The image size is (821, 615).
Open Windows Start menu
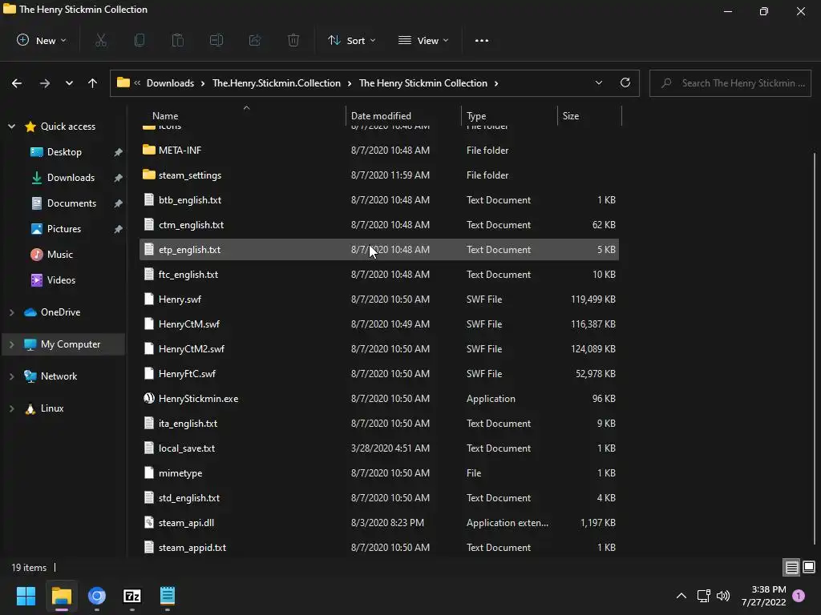coord(26,596)
